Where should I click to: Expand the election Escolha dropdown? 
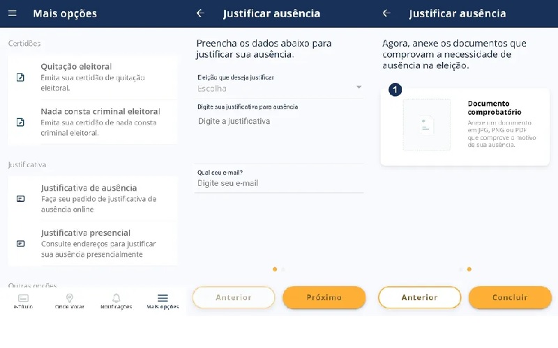[x=279, y=88]
